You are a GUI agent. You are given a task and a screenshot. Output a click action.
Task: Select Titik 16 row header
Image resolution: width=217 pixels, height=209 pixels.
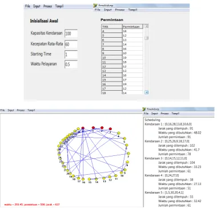pos(112,84)
